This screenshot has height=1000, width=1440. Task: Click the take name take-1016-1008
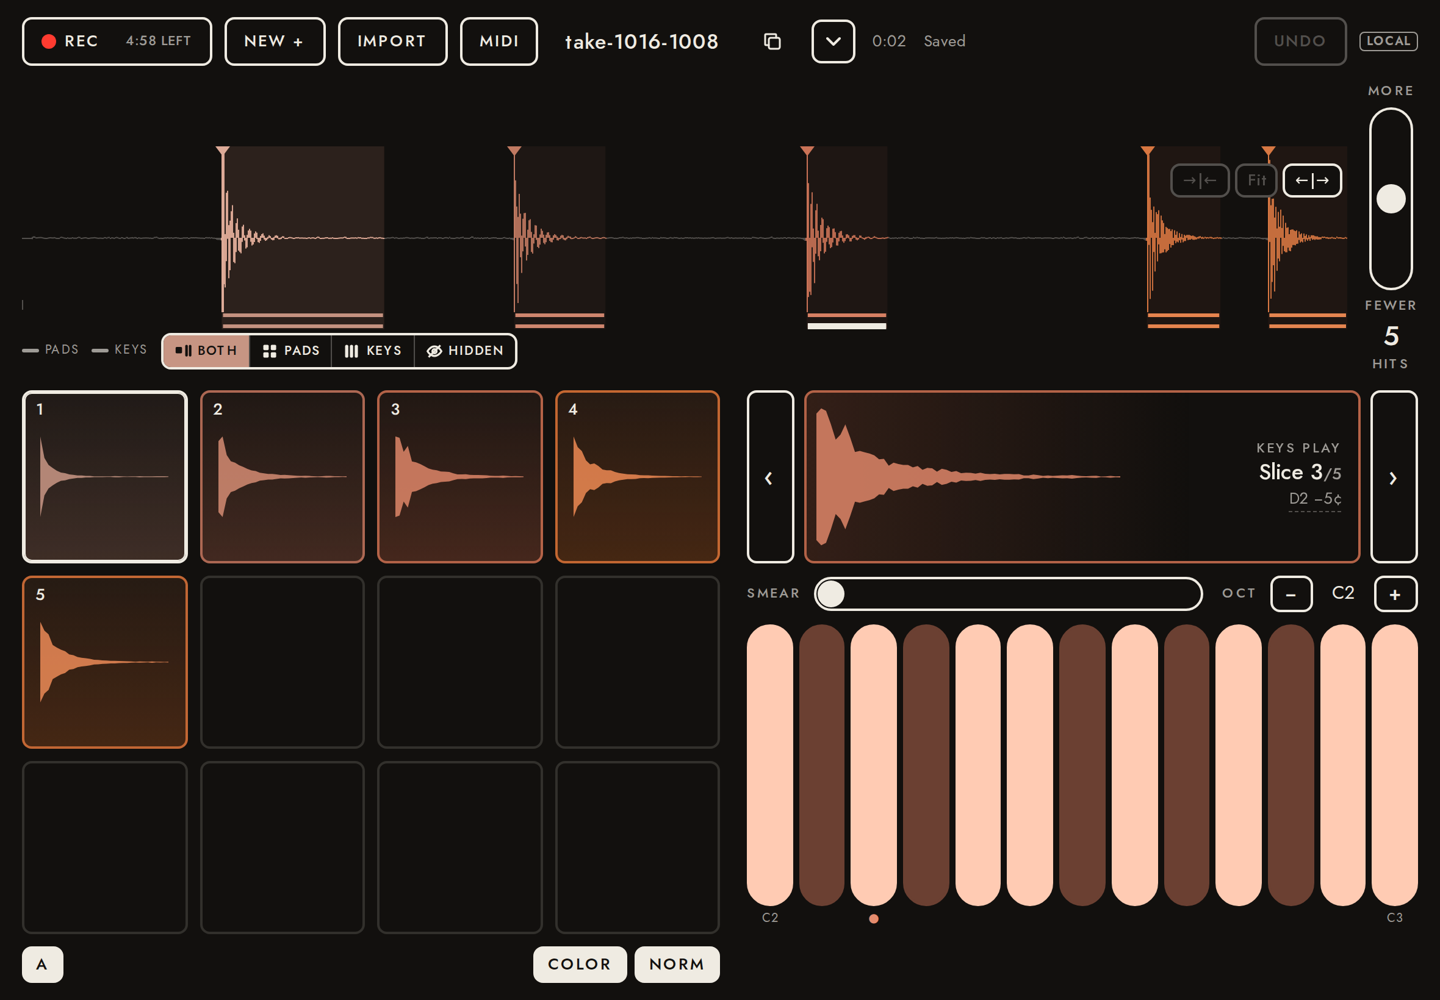pyautogui.click(x=641, y=41)
